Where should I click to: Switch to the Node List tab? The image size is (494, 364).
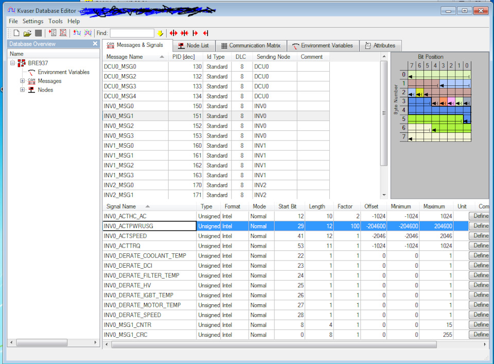pos(194,46)
